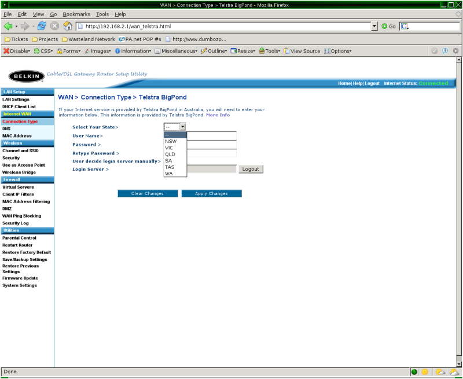
Task: Click the Stop loading icon
Action: [54, 26]
